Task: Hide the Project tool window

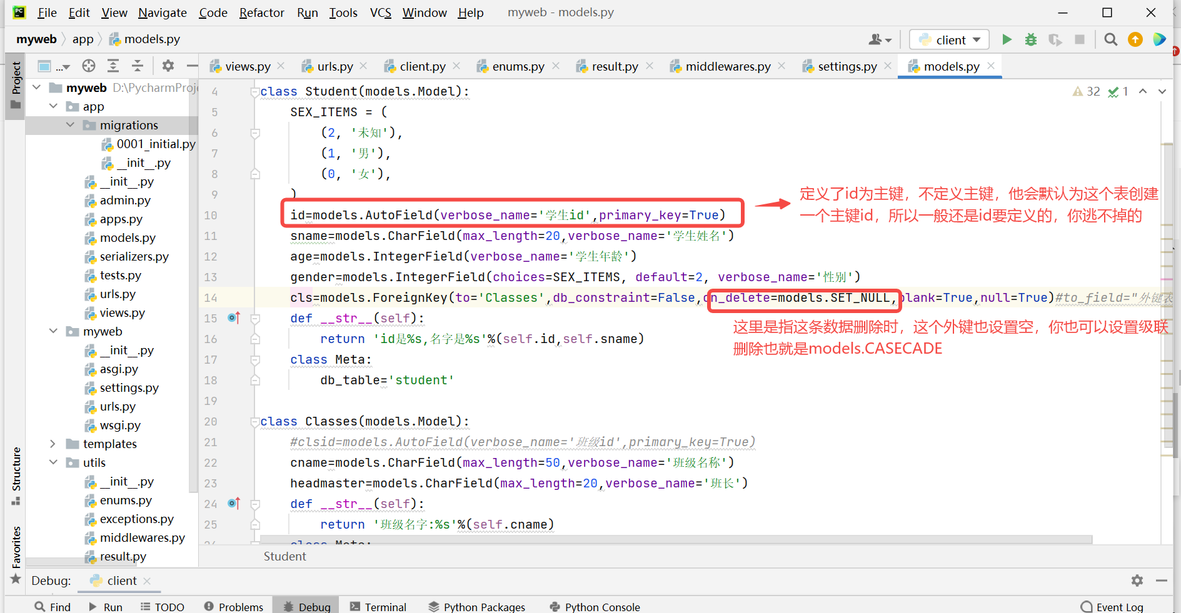Action: [x=193, y=66]
